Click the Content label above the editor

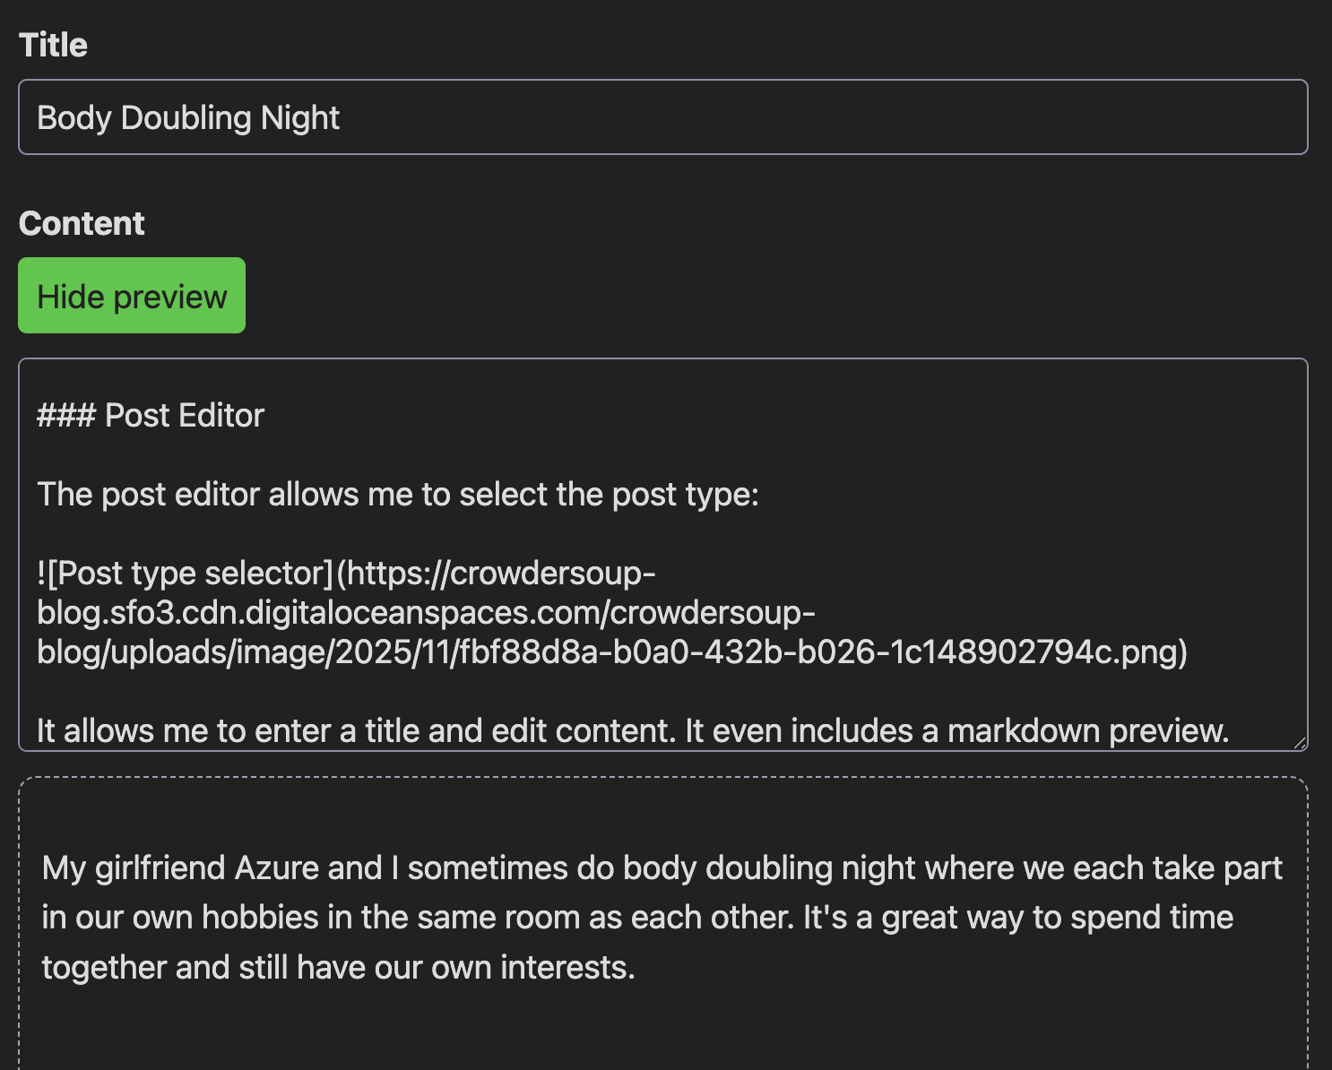(x=82, y=222)
